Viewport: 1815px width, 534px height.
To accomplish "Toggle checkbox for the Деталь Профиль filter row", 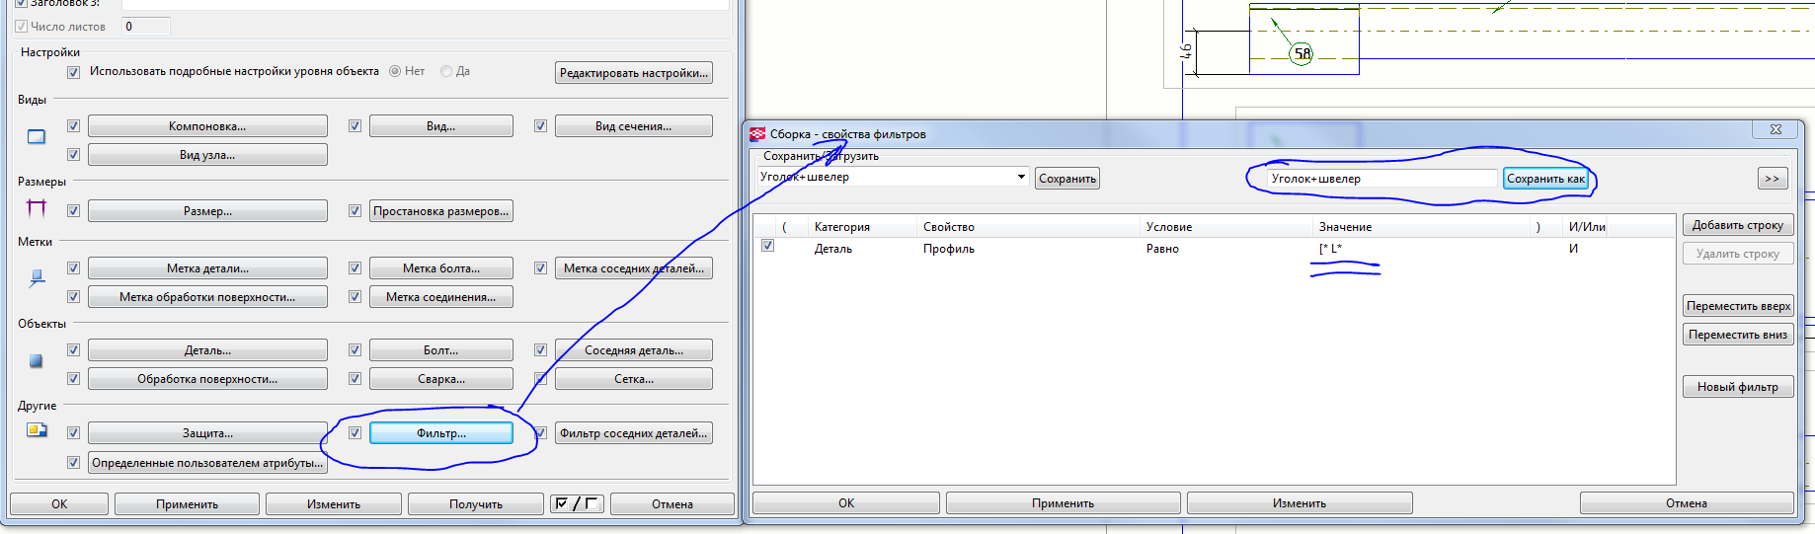I will click(x=767, y=246).
